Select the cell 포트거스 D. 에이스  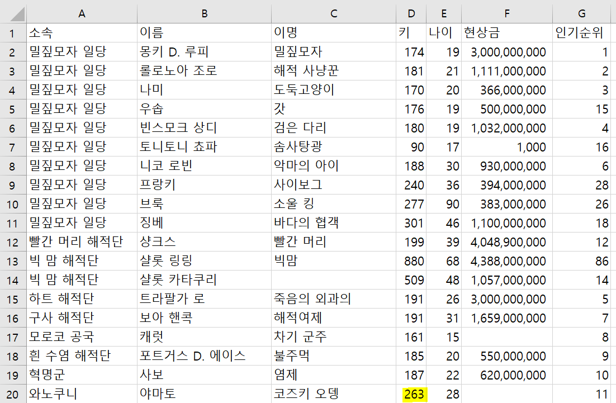(x=204, y=355)
